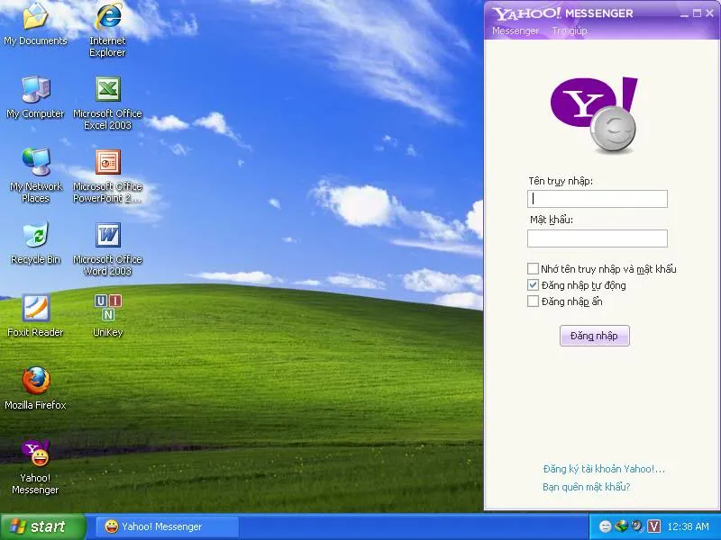The image size is (721, 540).
Task: Enable 'Nhớ tên truy nhập và mật khẩu'
Action: [x=533, y=268]
